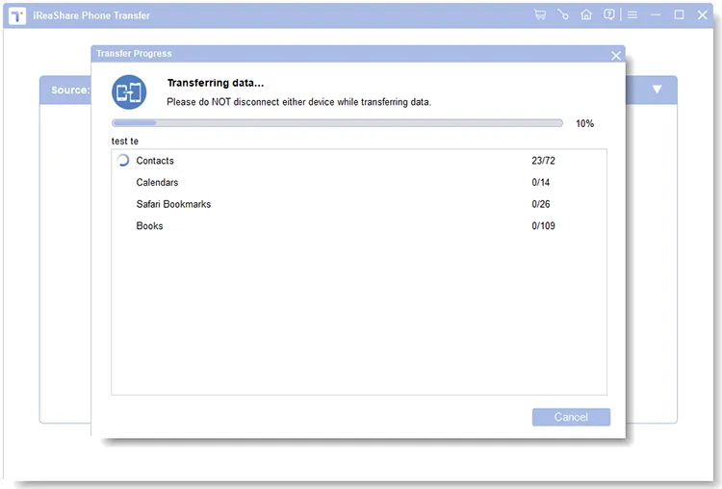The width and height of the screenshot is (722, 489).
Task: Click the 23/72 contacts count
Action: pos(543,161)
